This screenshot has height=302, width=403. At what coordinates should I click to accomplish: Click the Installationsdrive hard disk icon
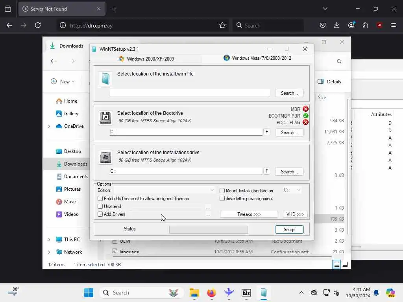tap(105, 157)
